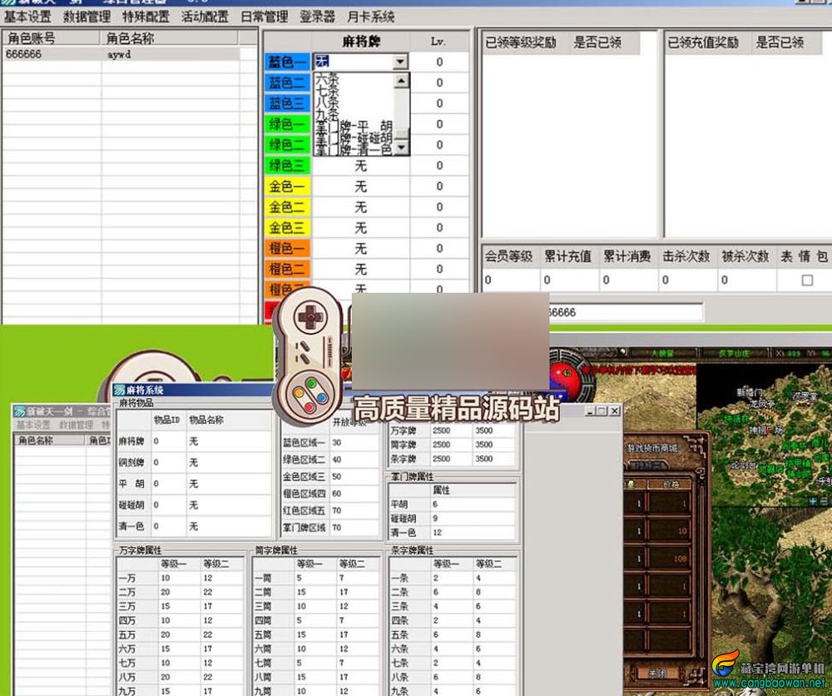
Task: Tick the 表情包 checkbox
Action: coord(806,281)
